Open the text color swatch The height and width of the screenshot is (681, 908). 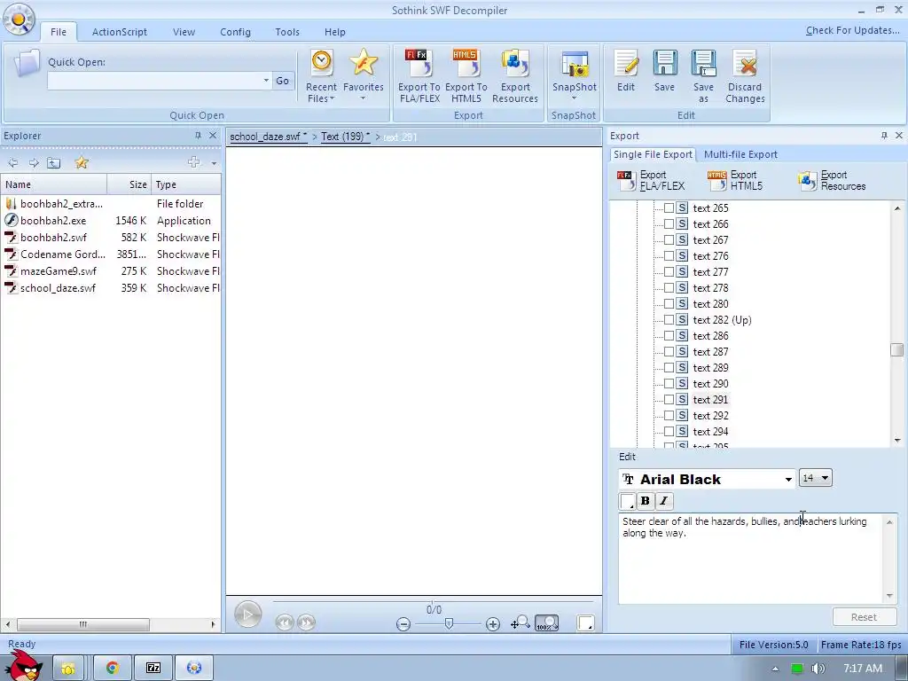pyautogui.click(x=627, y=501)
